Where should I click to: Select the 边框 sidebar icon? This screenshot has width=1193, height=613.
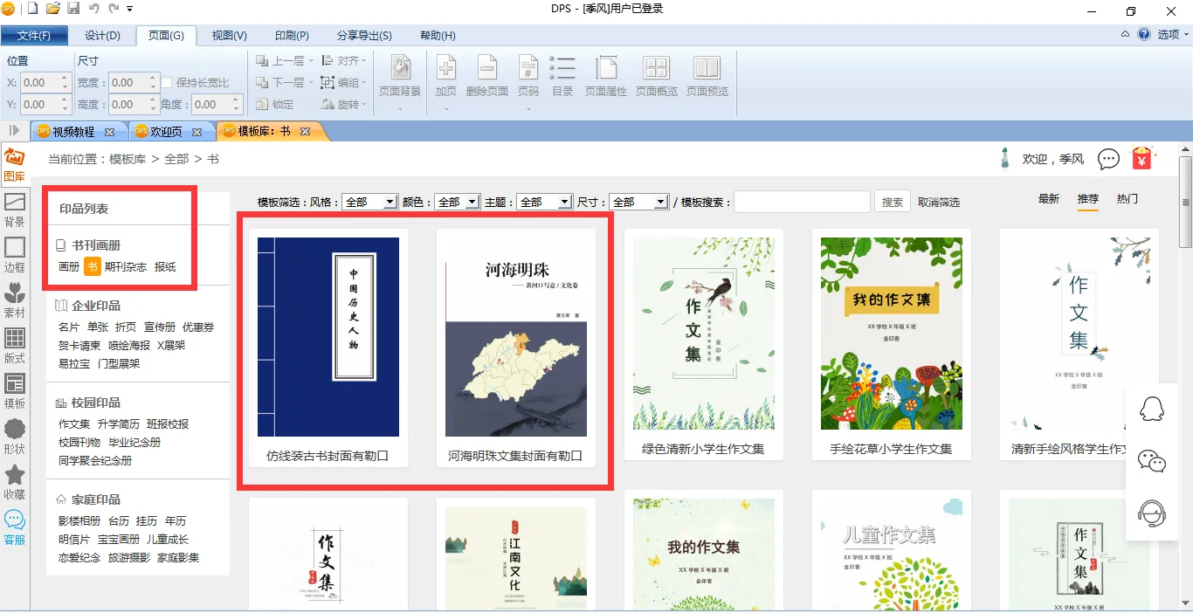pos(15,254)
